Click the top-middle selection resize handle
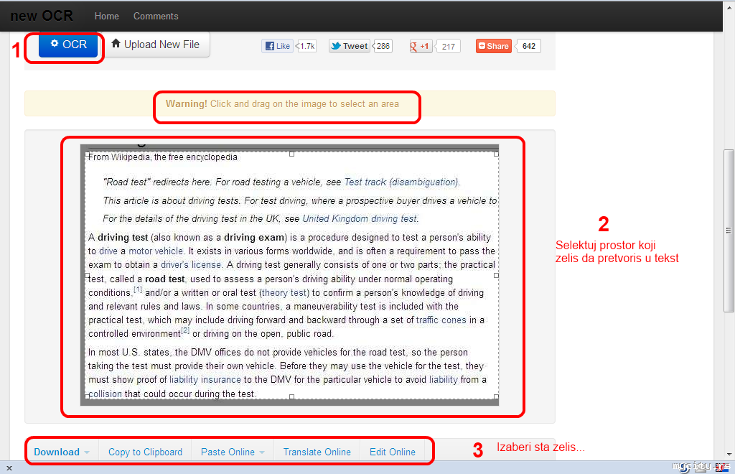The width and height of the screenshot is (735, 474). tap(291, 154)
